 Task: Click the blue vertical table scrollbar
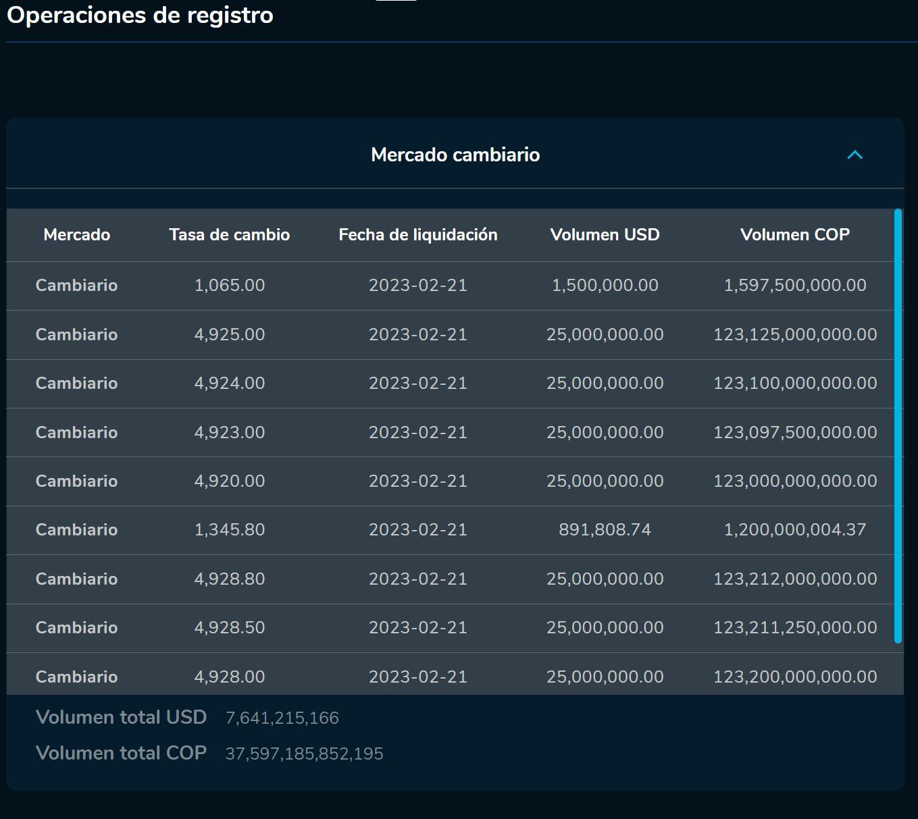(x=898, y=425)
